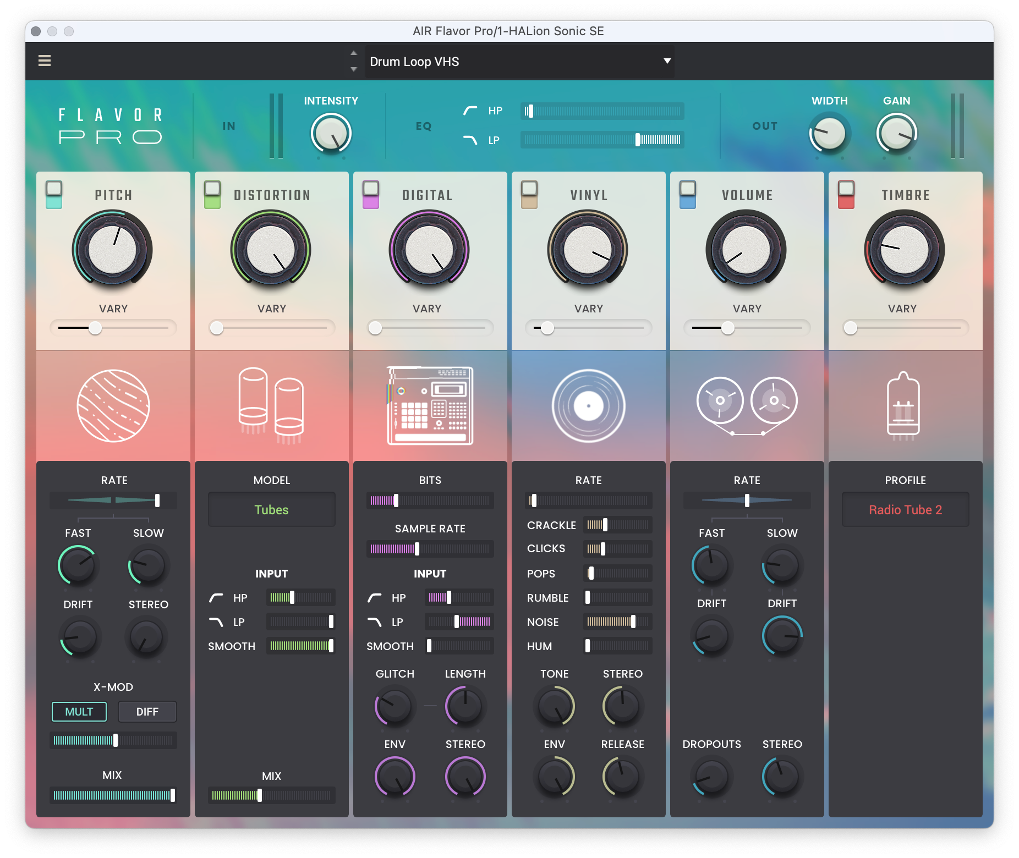This screenshot has height=858, width=1019.
Task: Click the Timbre radio tube icon
Action: (903, 406)
